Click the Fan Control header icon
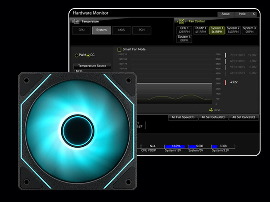 tap(182, 21)
